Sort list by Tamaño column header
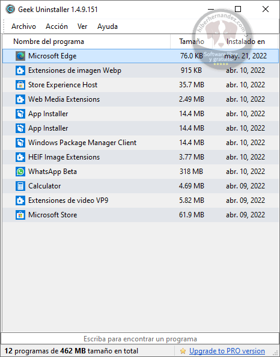 tap(191, 42)
